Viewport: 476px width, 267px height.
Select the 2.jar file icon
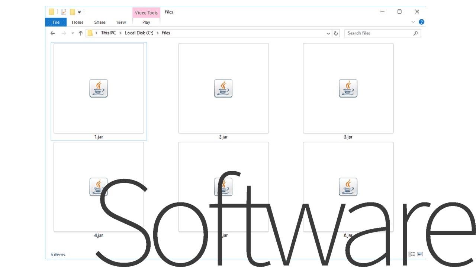pos(223,88)
